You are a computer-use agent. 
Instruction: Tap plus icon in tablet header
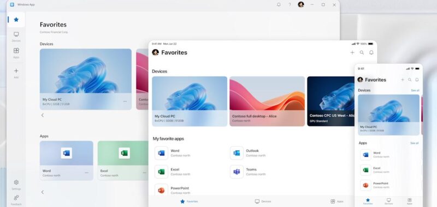pyautogui.click(x=352, y=52)
